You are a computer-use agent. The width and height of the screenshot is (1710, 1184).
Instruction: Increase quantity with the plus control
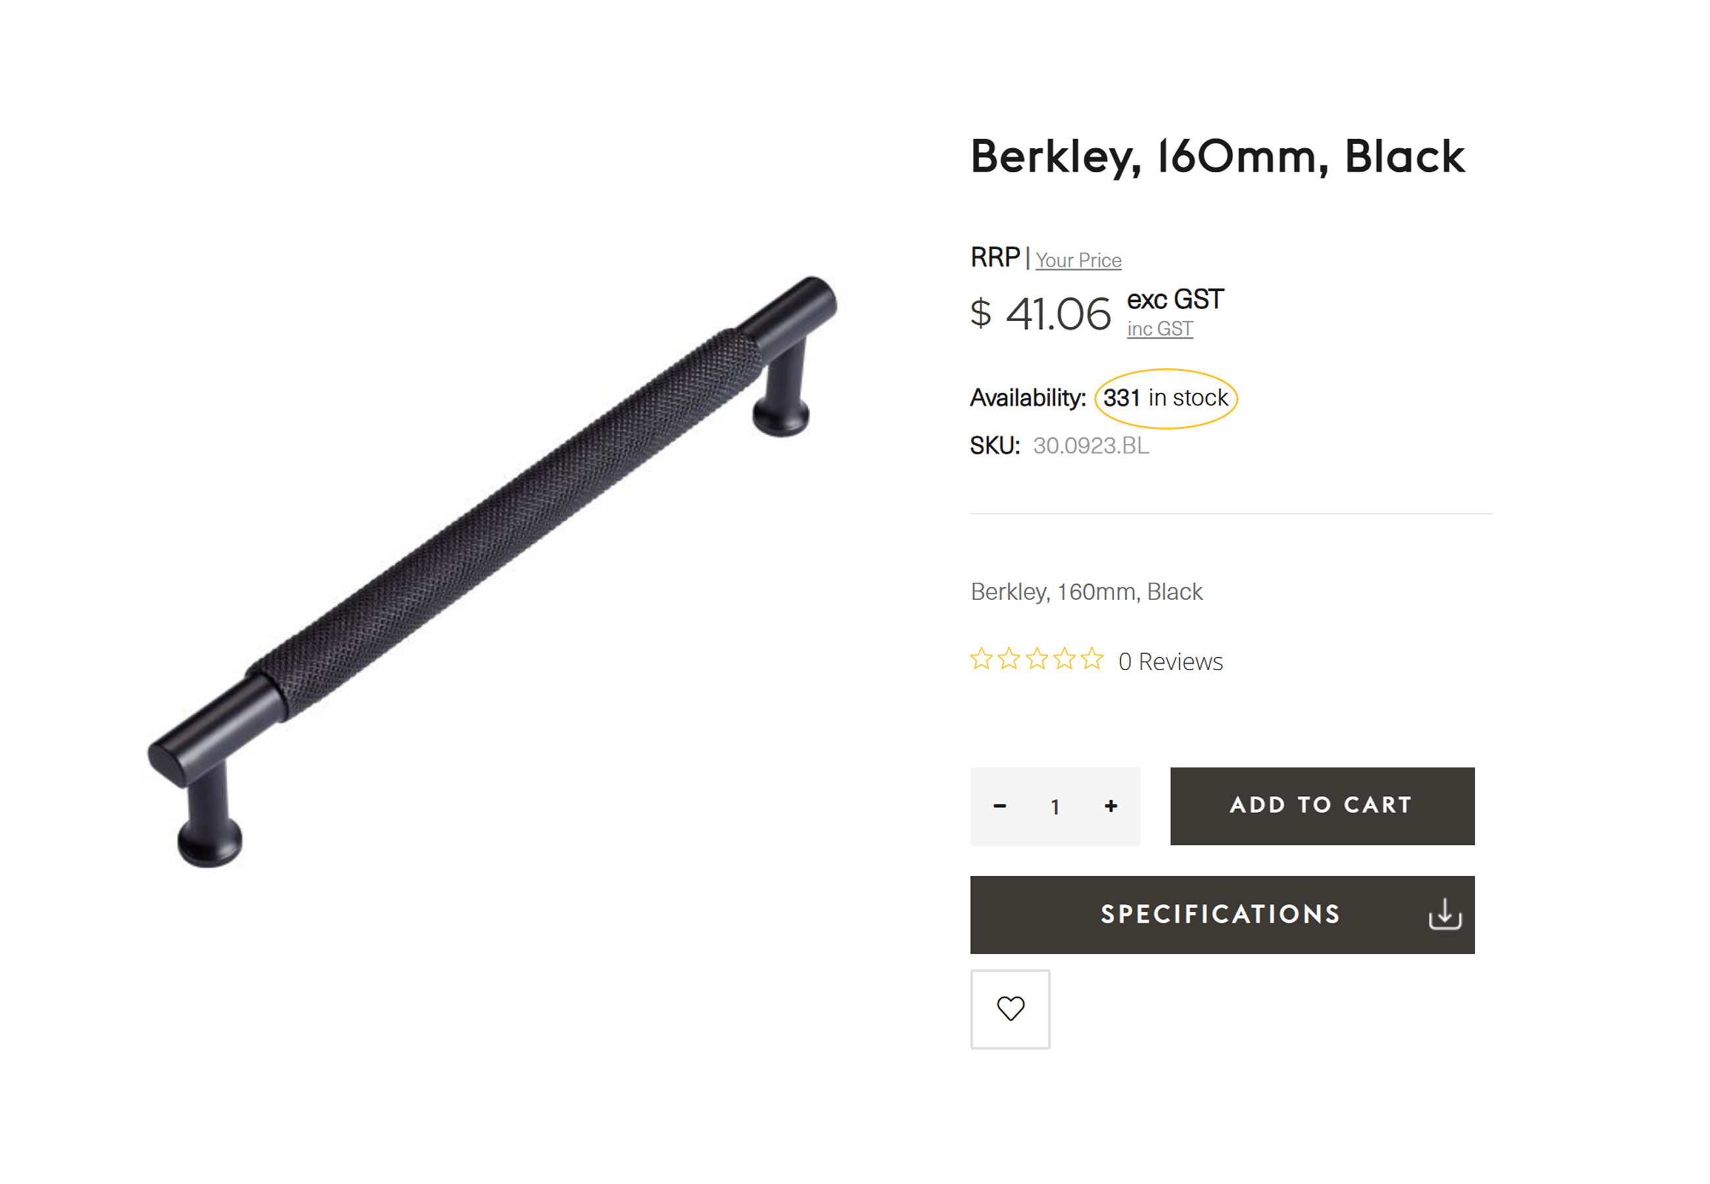[1111, 806]
